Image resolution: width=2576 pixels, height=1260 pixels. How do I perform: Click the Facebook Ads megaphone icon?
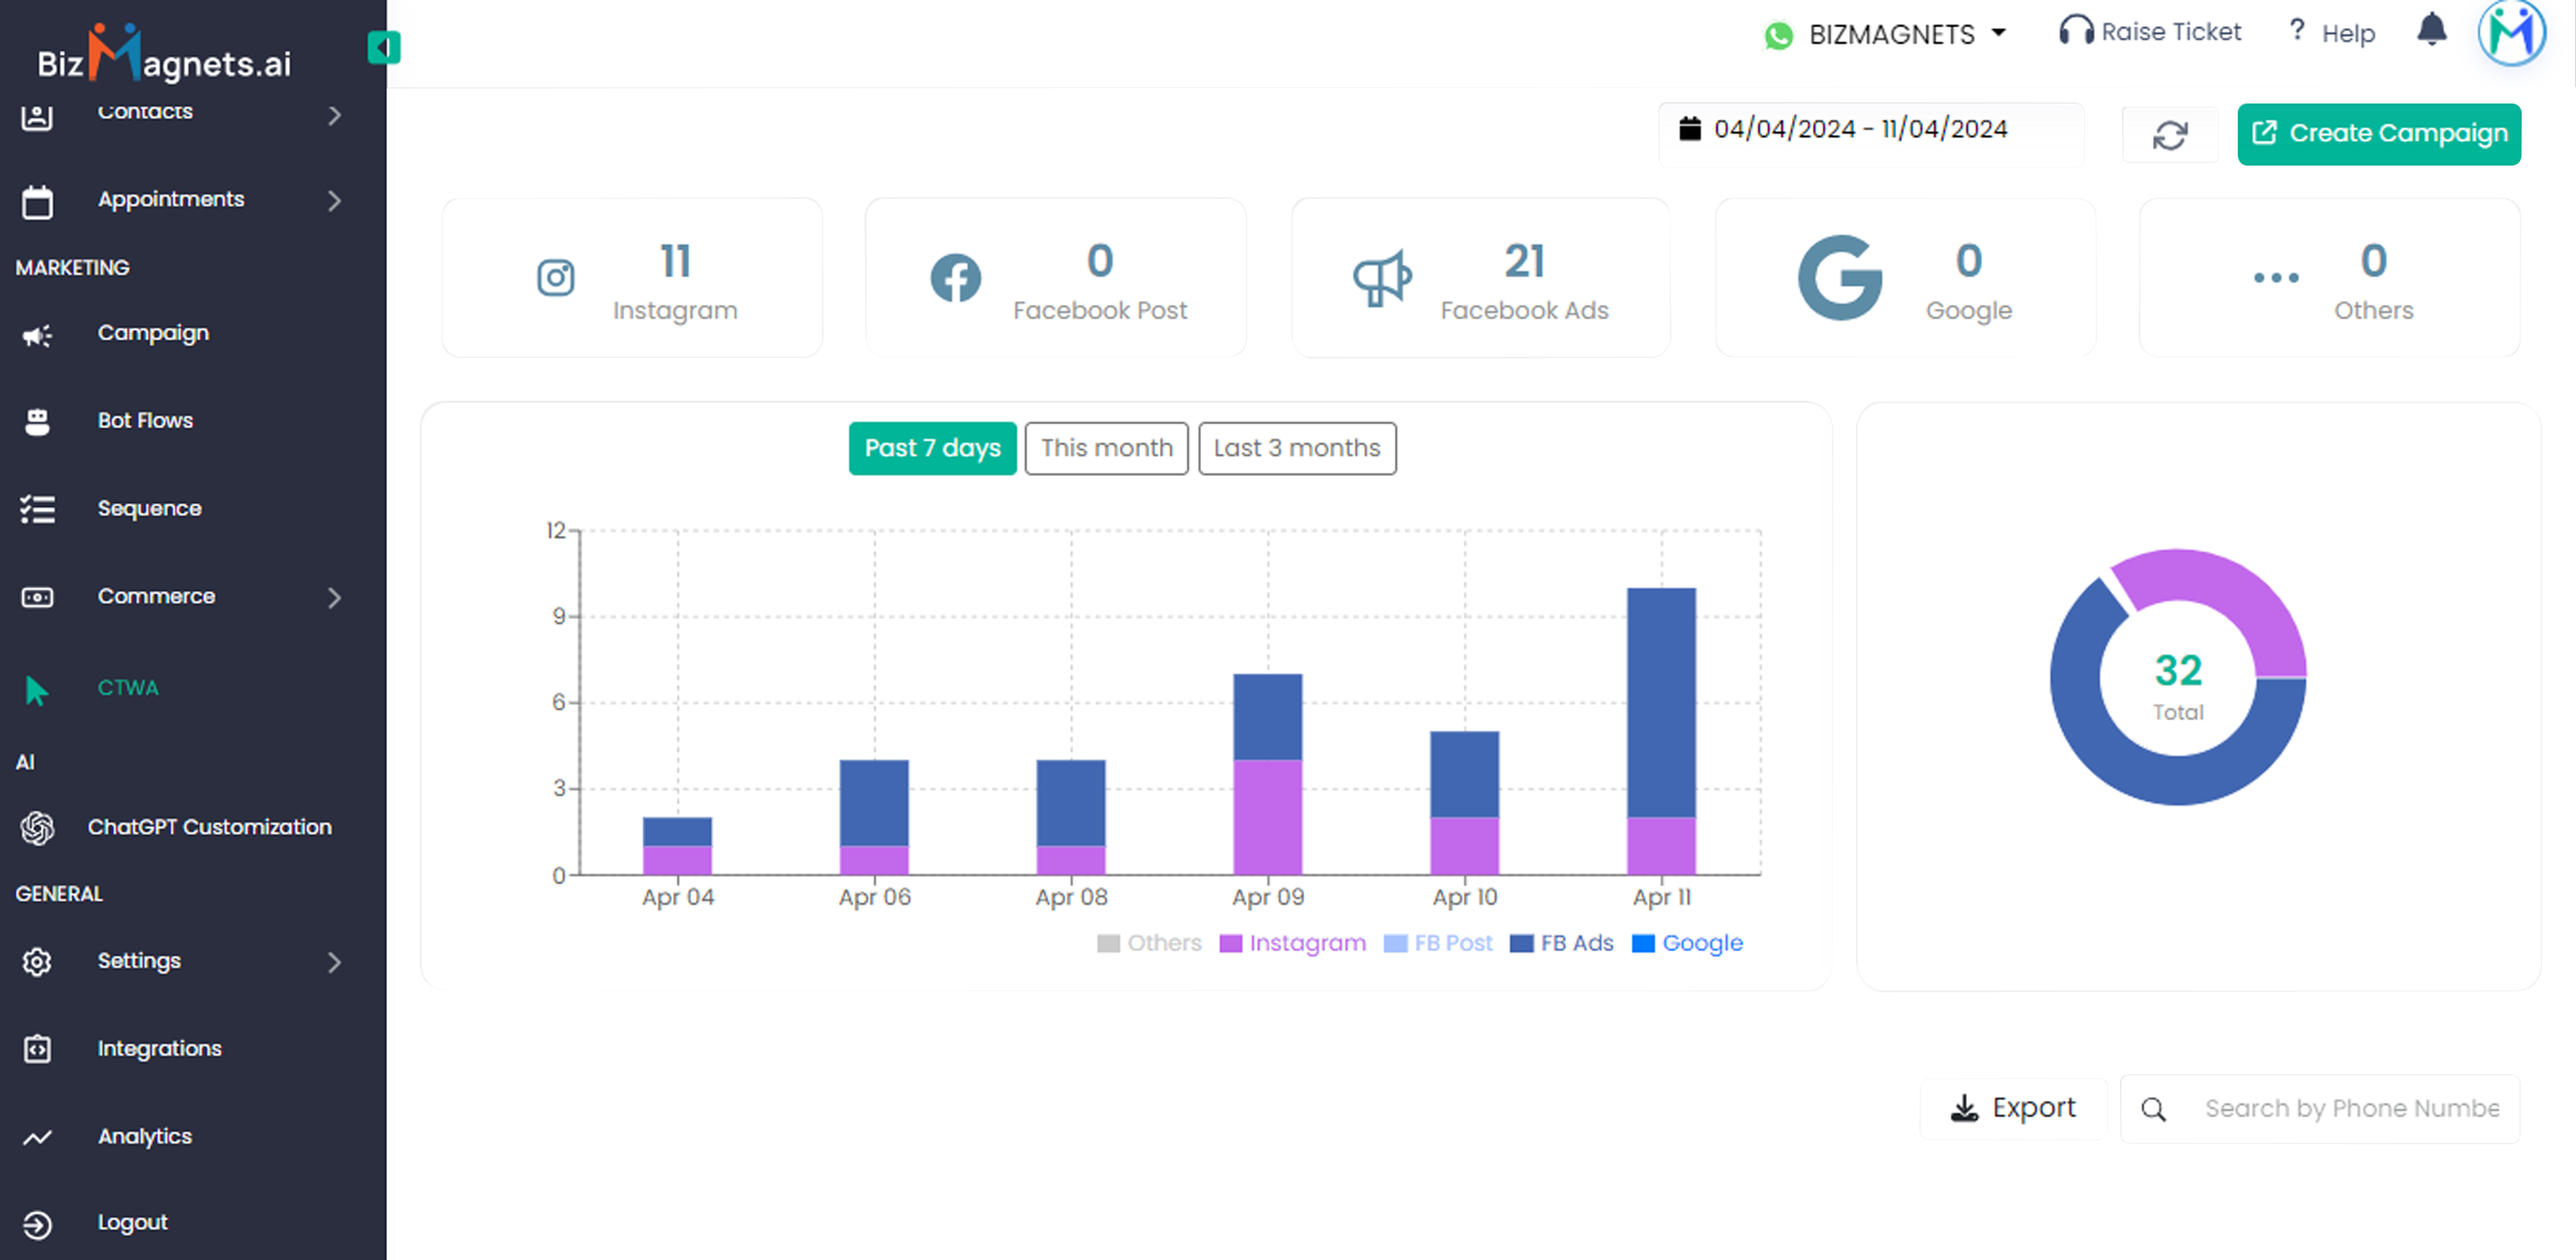click(x=1382, y=277)
